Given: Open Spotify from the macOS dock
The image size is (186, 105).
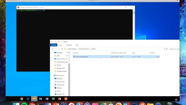Looking at the screenshot, I should tap(24, 104).
